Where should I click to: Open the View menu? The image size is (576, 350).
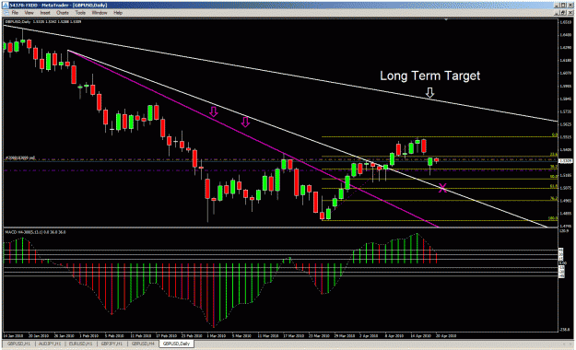pyautogui.click(x=29, y=13)
